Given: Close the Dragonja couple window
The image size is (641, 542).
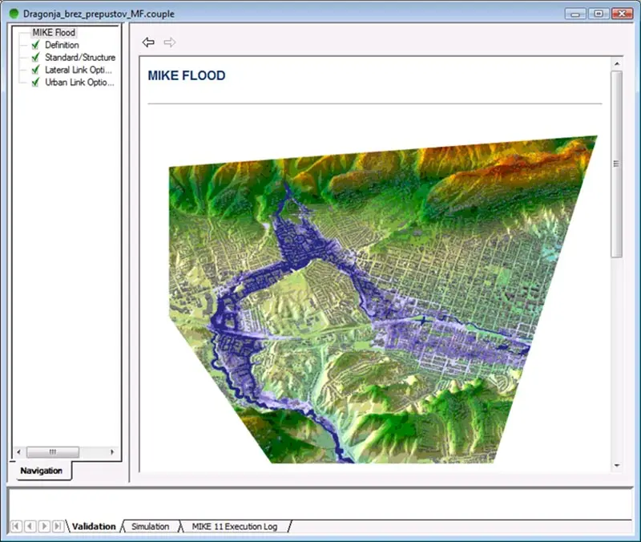Looking at the screenshot, I should 623,14.
